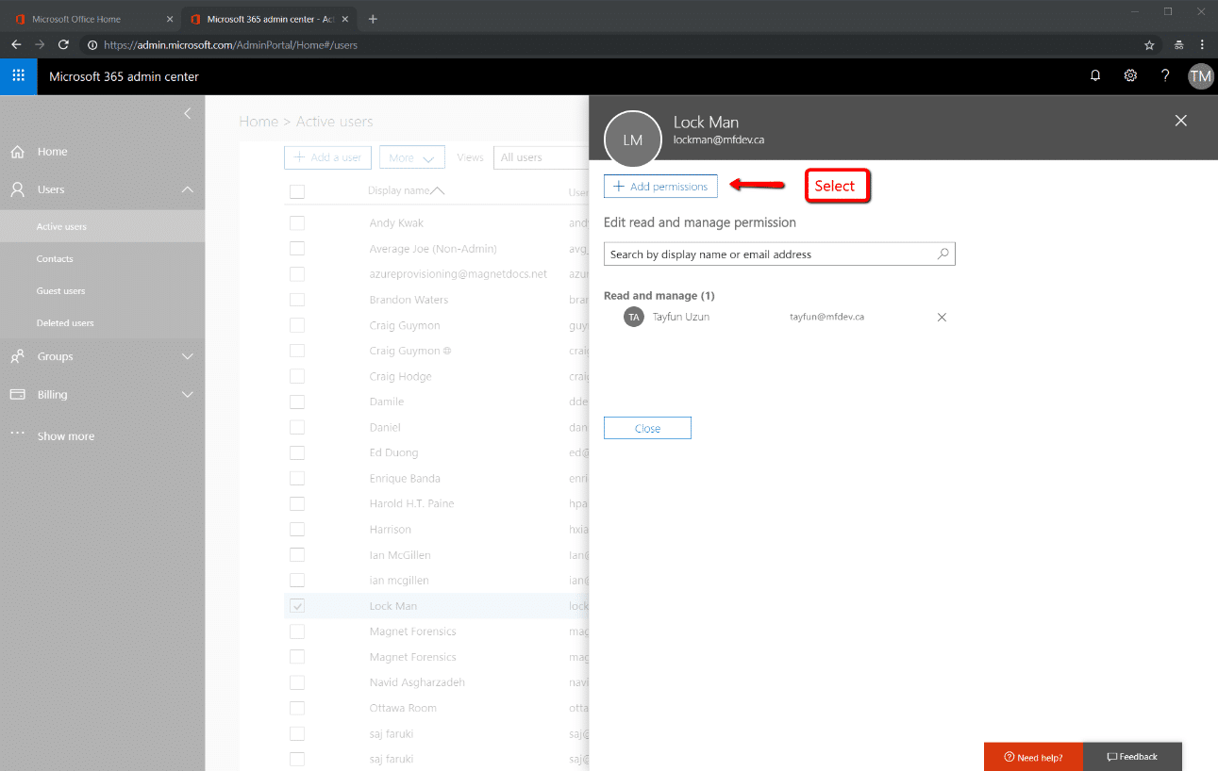Click the LM profile avatar
This screenshot has height=771, width=1218.
(x=632, y=139)
